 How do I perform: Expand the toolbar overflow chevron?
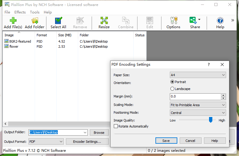click(x=232, y=20)
